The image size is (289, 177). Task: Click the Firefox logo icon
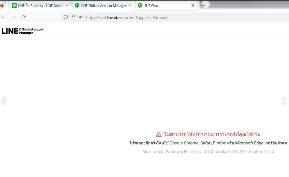coord(2,5)
